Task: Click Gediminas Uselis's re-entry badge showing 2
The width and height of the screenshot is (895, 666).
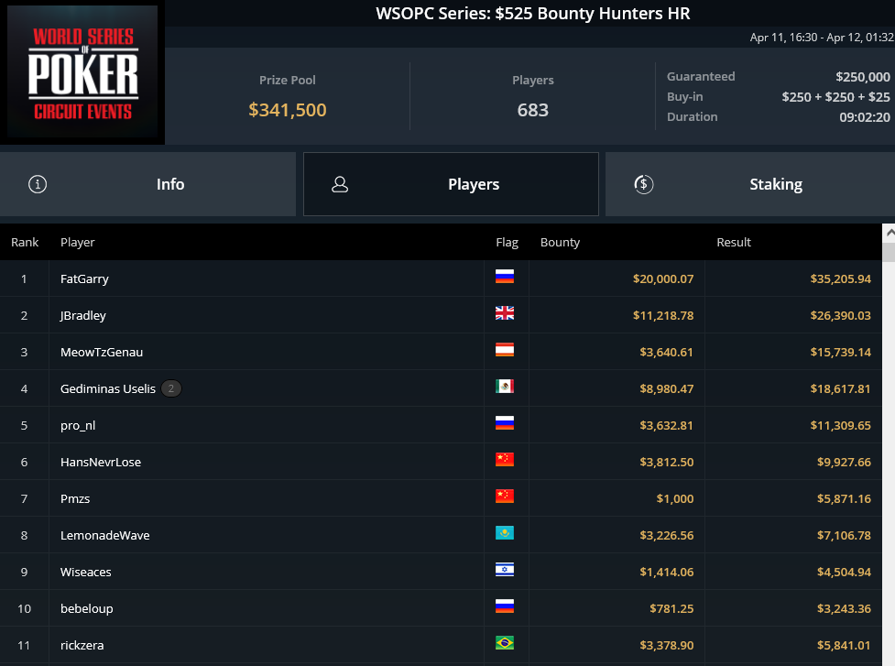Action: click(x=171, y=388)
